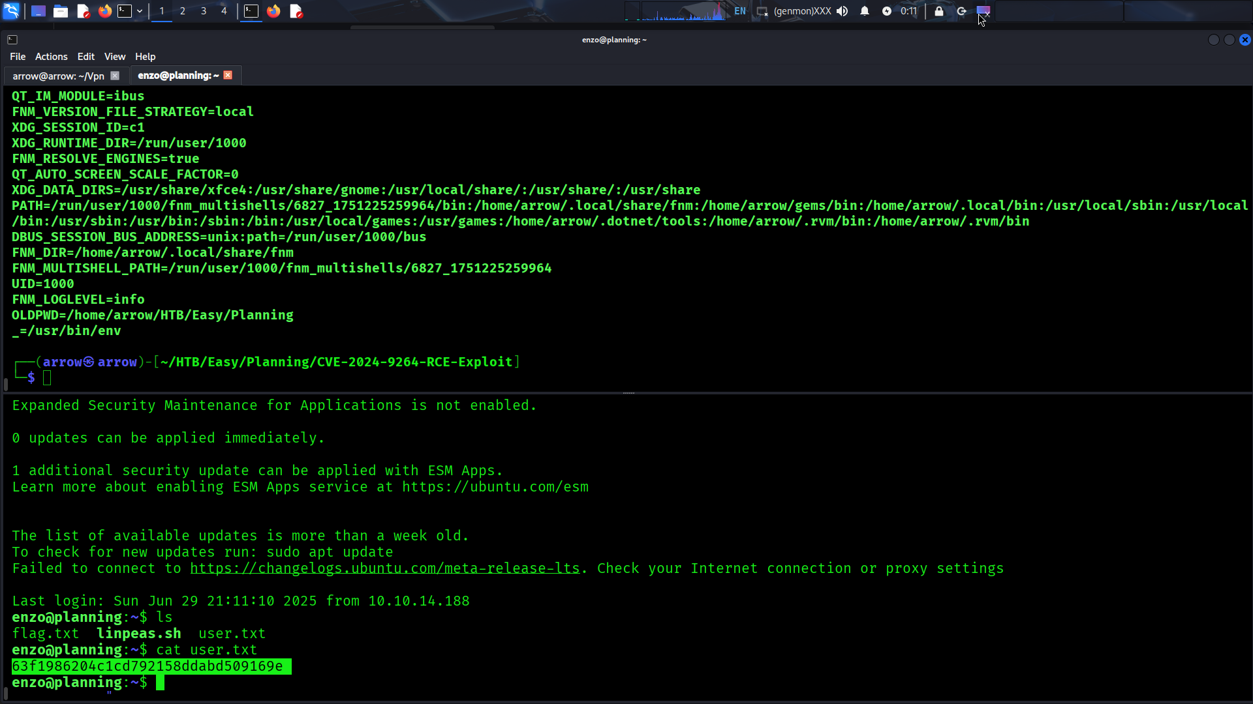
Task: Click the EN keyboard layout indicator
Action: 739,11
